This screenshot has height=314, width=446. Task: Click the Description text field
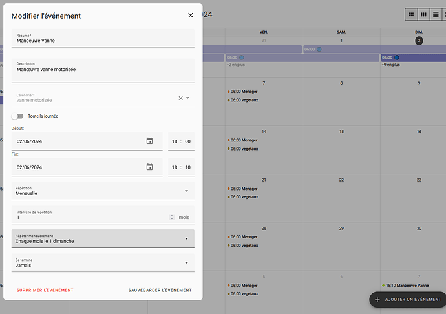(x=103, y=71)
